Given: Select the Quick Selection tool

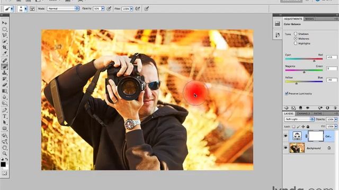Looking at the screenshot, I should 5,41.
